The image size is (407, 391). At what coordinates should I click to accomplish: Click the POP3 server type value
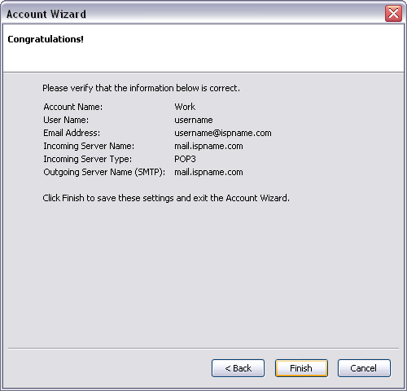pyautogui.click(x=185, y=159)
